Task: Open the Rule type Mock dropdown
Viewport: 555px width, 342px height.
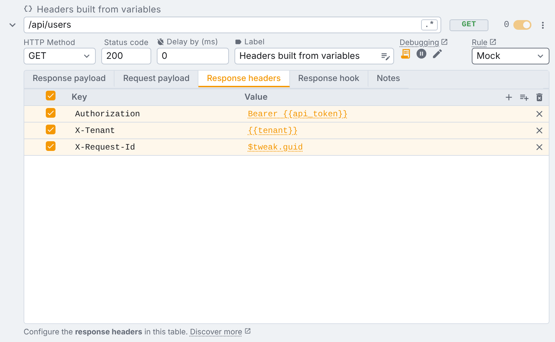Action: click(510, 56)
